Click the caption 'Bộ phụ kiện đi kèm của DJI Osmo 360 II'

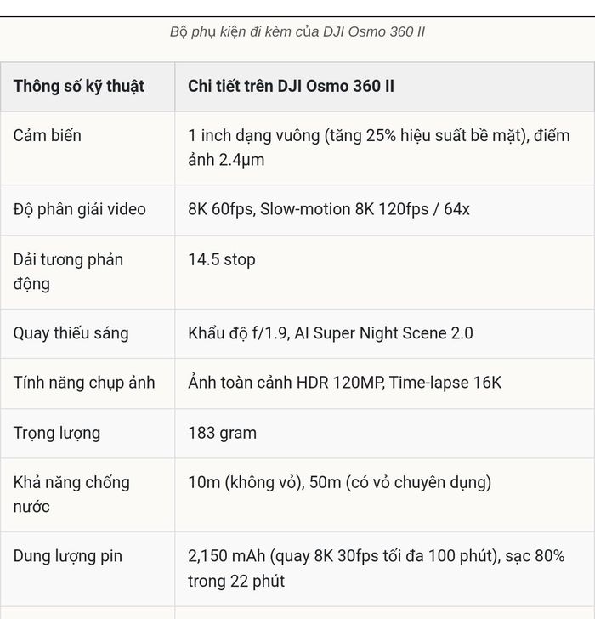[297, 31]
